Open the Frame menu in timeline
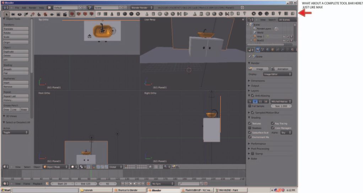This screenshot has height=193, width=363. coord(27,183)
